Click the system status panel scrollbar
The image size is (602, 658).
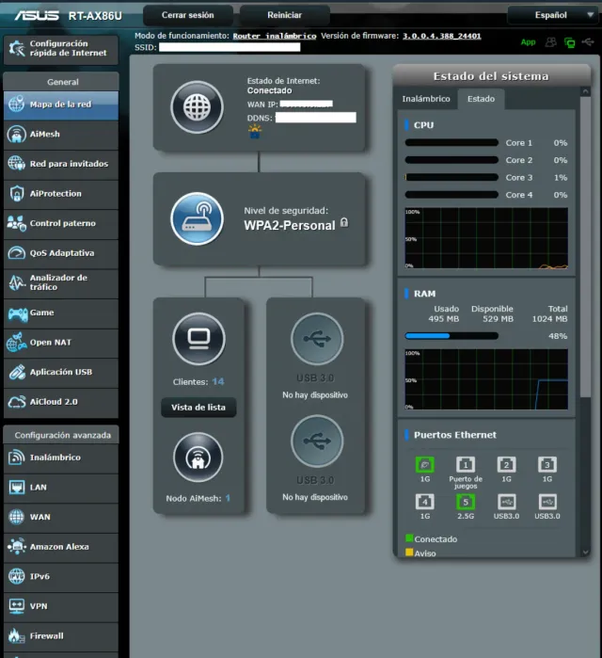pos(586,246)
